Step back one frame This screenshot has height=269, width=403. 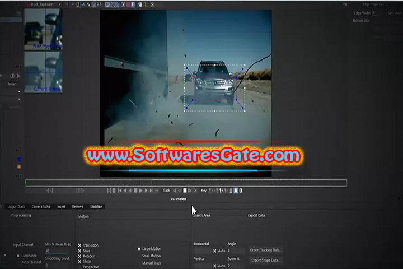pos(130,191)
